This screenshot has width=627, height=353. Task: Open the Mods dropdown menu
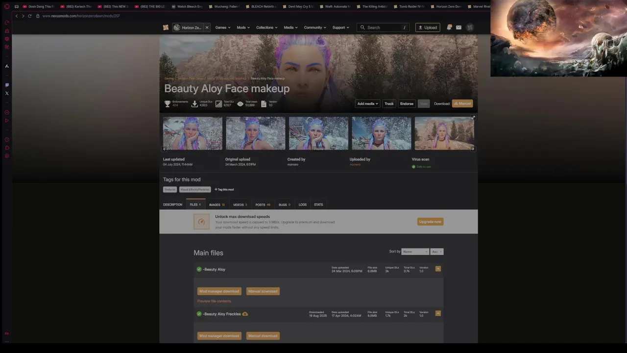[243, 27]
